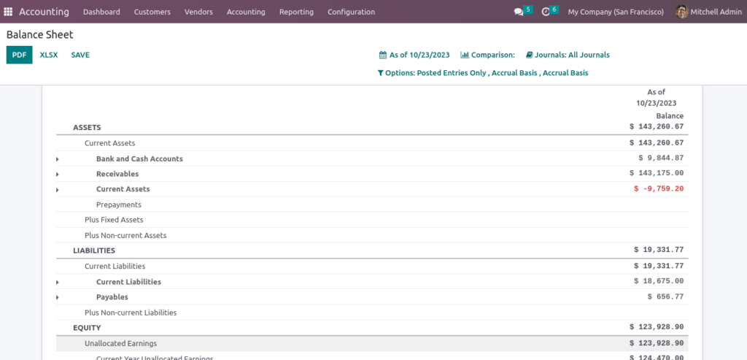The width and height of the screenshot is (747, 360).
Task: Open the conversations chat bubble icon
Action: point(519,12)
